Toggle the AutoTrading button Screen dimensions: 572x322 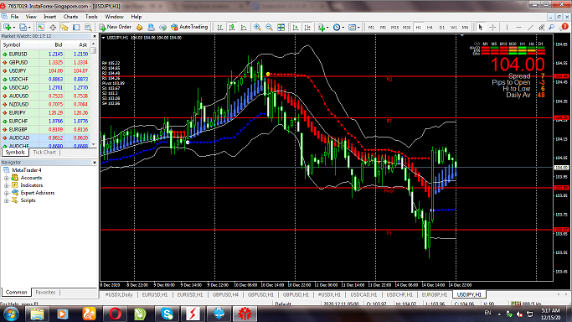pos(189,27)
